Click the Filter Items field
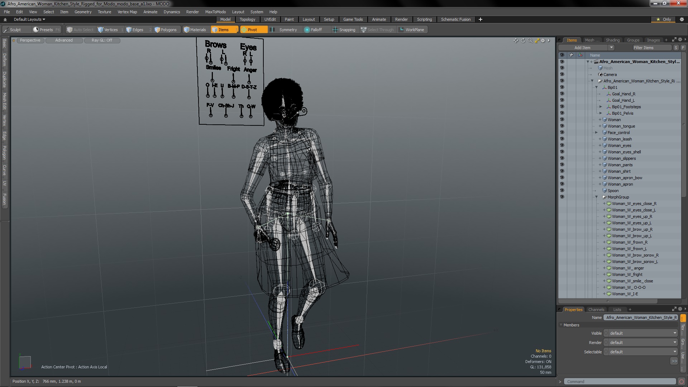 tap(651, 48)
